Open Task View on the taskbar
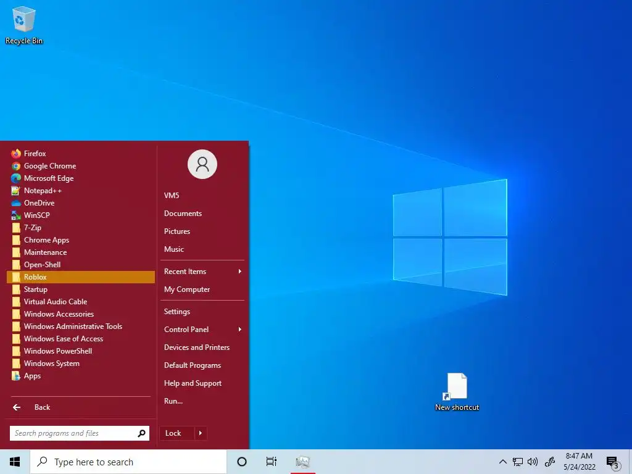632x474 pixels. 272,462
